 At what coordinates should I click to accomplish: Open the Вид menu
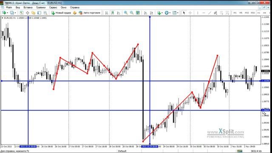[18, 8]
